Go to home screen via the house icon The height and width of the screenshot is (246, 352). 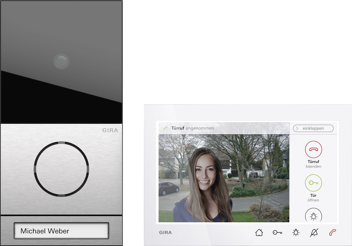coord(259,233)
